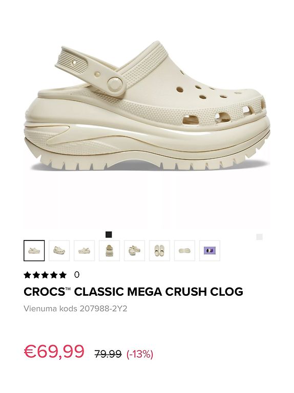294x393 pixels.
Task: Open the thumbnail showing the pair of clogs angled
Action: [135, 251]
